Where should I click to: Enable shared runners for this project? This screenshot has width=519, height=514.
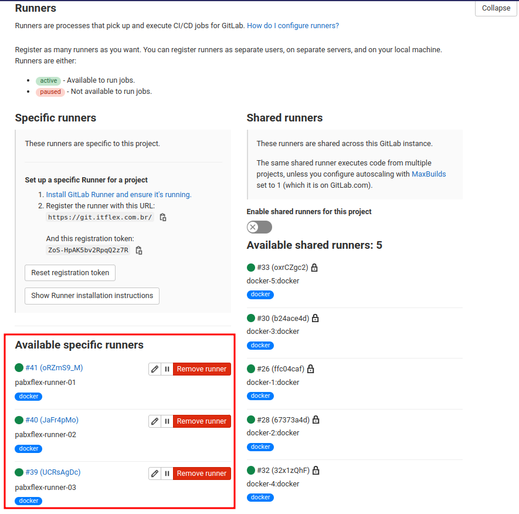tap(259, 227)
